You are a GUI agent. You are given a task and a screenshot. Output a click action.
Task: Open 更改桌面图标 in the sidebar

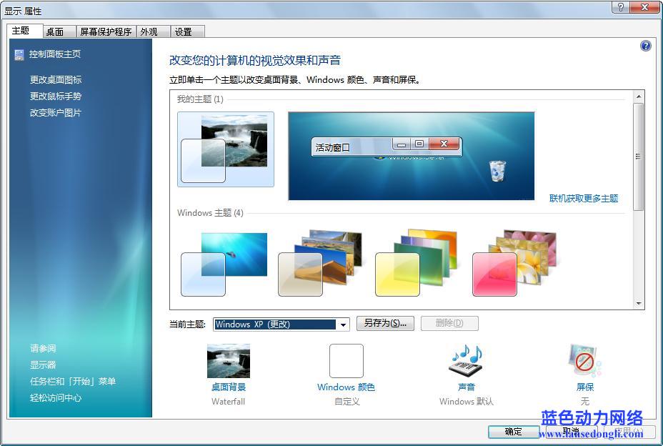tap(56, 79)
